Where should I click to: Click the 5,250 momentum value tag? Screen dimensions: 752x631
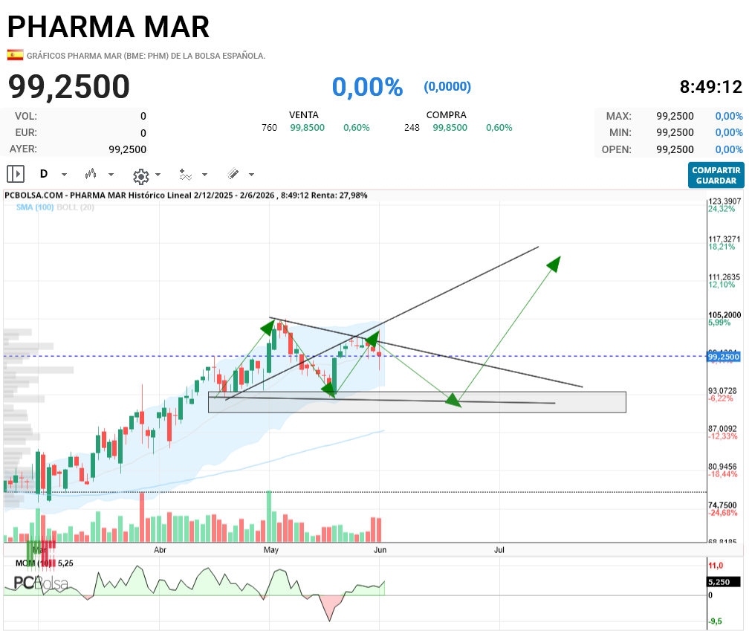click(x=725, y=582)
